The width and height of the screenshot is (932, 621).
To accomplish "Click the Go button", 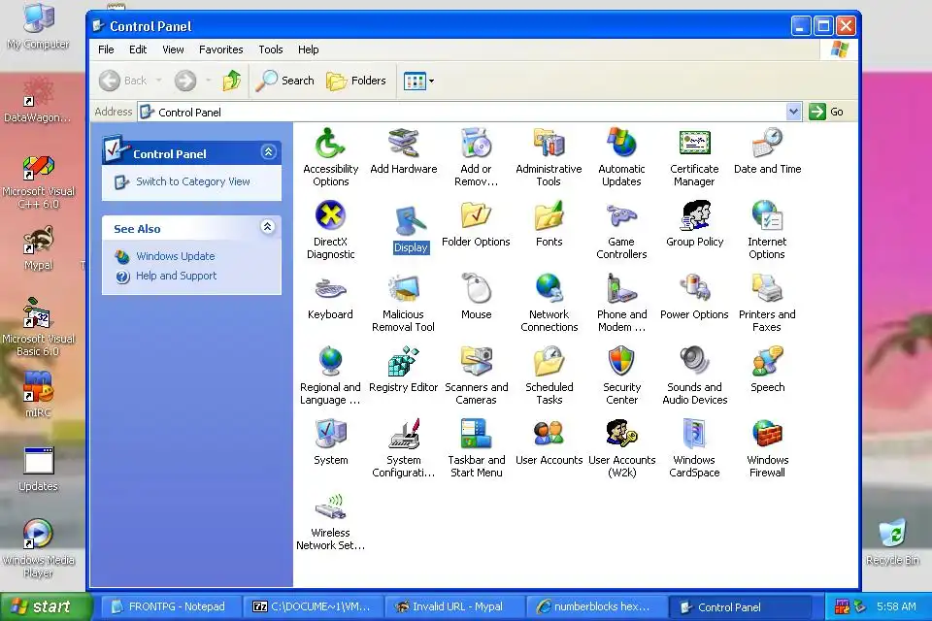I will [x=827, y=112].
